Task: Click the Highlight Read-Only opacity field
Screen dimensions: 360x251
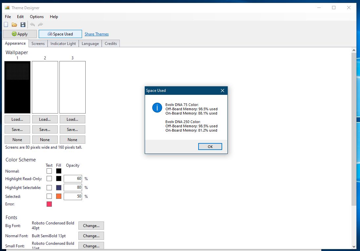Action: (73, 179)
